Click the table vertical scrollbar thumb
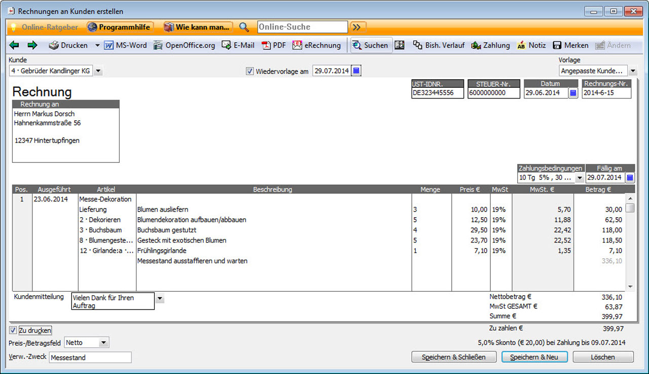649x374 pixels. (630, 208)
